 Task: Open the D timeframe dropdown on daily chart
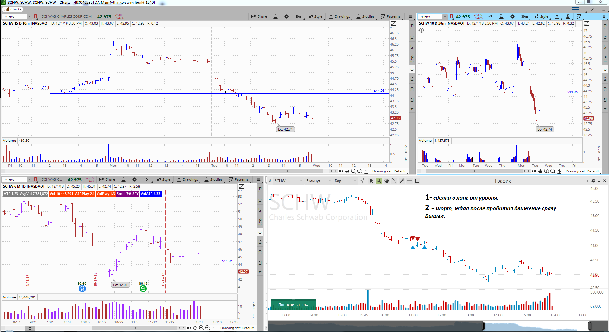147,179
